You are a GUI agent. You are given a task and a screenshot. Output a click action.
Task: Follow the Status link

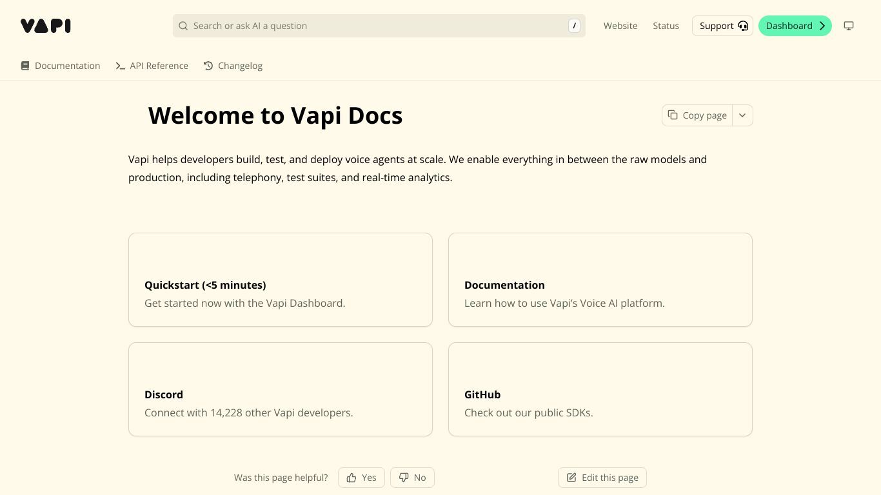click(666, 26)
